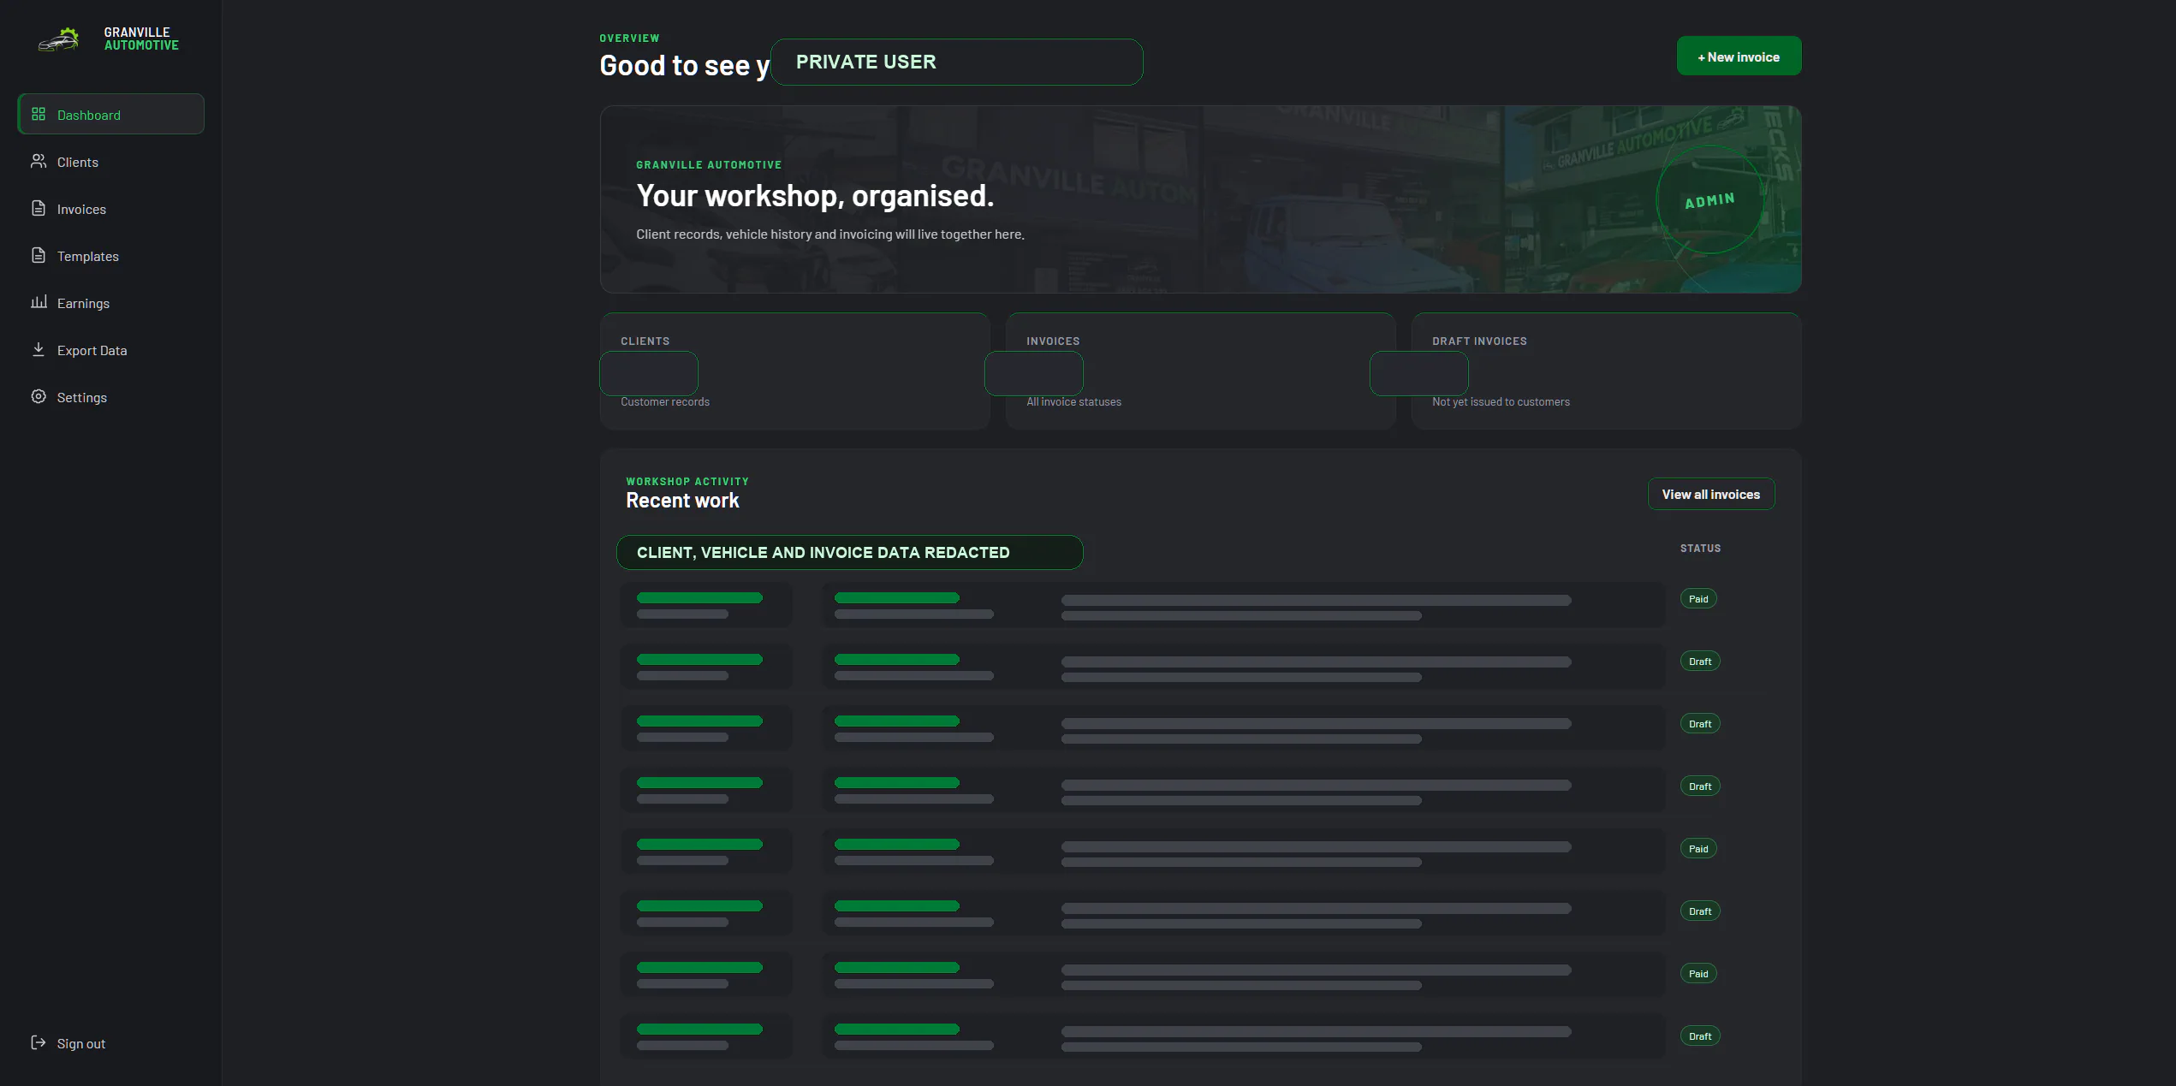Open Export Data page
The image size is (2176, 1086).
point(111,350)
